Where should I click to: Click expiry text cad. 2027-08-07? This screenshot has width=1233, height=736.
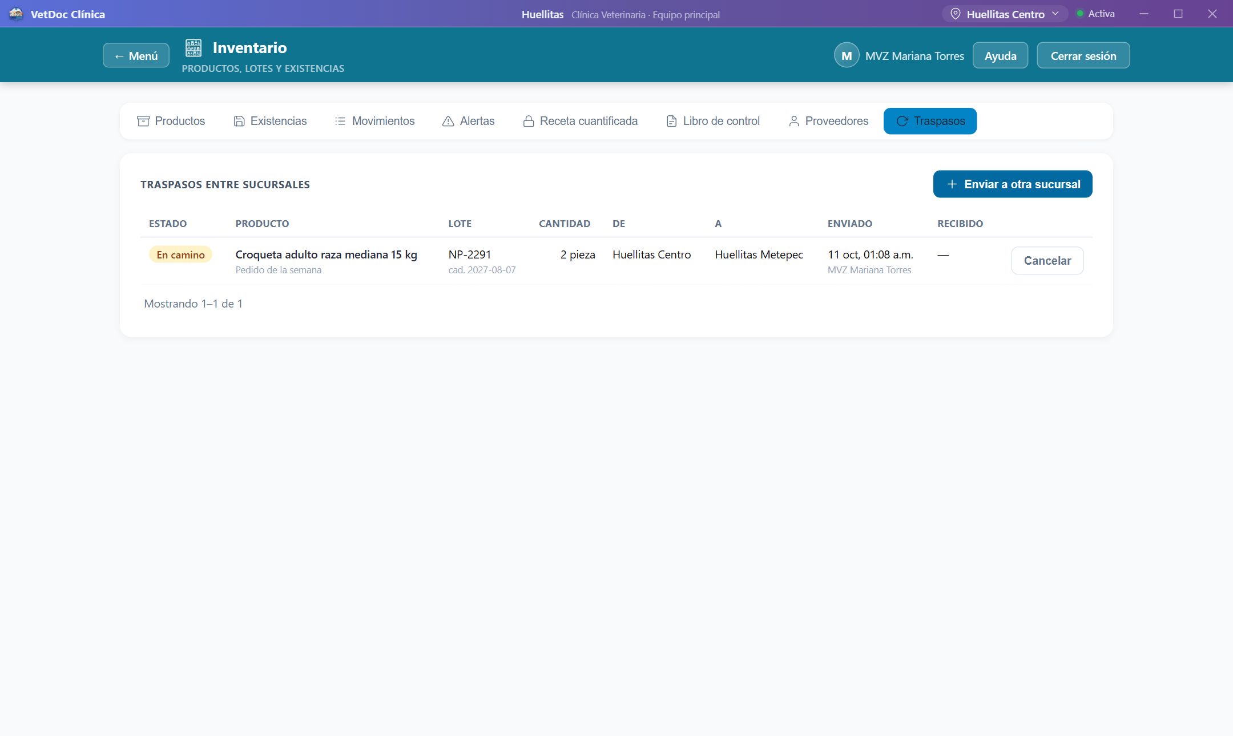pyautogui.click(x=482, y=270)
